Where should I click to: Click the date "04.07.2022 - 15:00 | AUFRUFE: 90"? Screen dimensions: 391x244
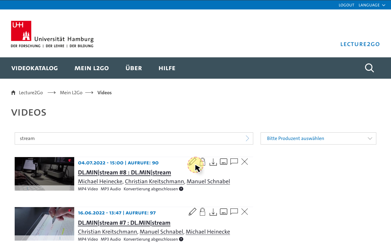pos(118,163)
